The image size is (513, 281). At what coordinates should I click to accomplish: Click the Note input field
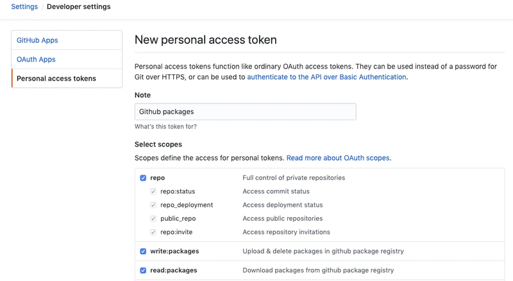(245, 111)
